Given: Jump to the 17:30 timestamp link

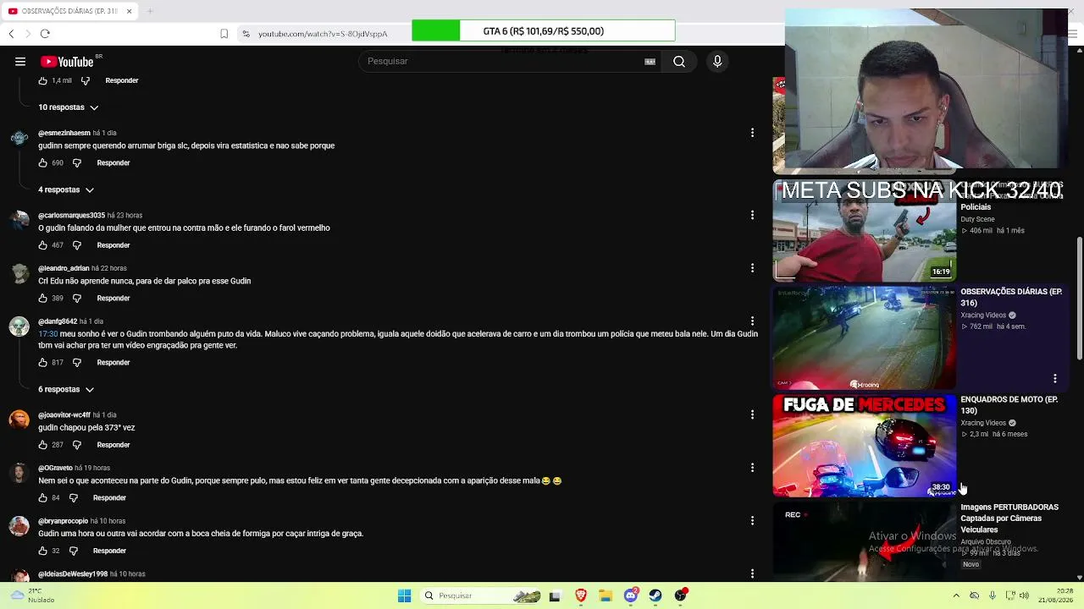Looking at the screenshot, I should [48, 334].
